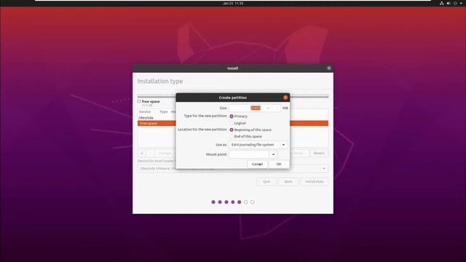Image resolution: width=466 pixels, height=262 pixels.
Task: Confirm the new partition with OK
Action: pyautogui.click(x=279, y=164)
